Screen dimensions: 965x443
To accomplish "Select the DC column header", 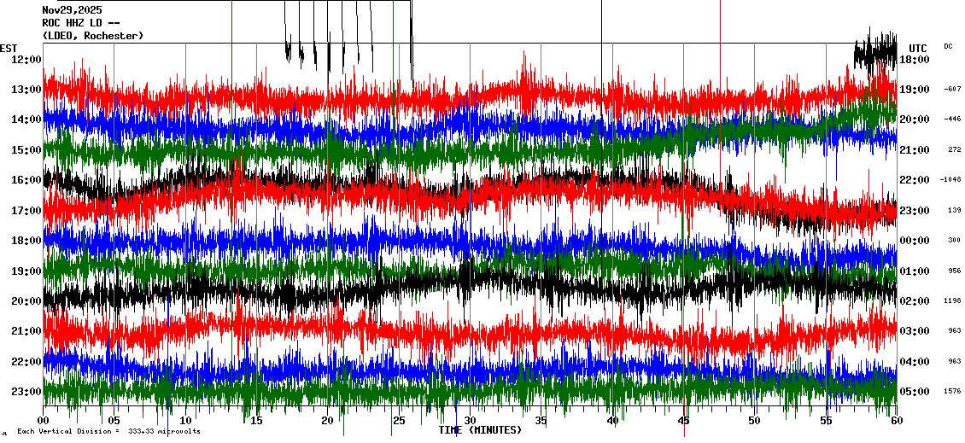I will pyautogui.click(x=948, y=46).
